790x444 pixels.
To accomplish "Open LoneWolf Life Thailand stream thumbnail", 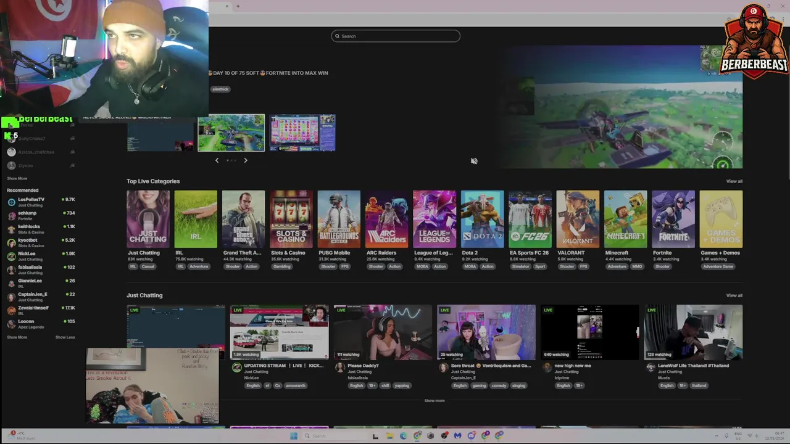I will [693, 332].
